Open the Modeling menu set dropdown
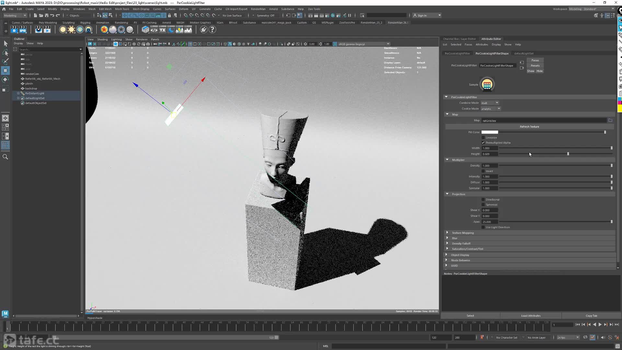Screen dimensions: 622x350 pos(15,16)
